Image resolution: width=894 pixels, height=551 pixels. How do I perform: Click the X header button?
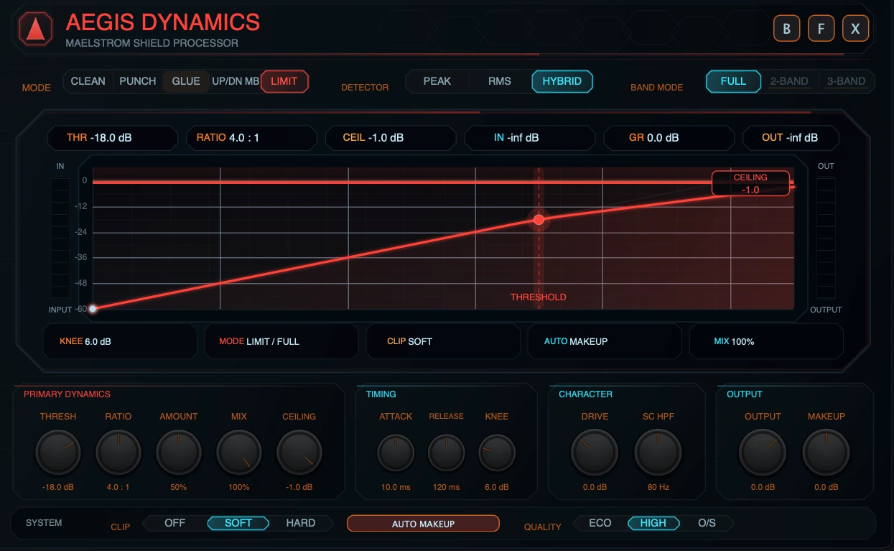855,29
